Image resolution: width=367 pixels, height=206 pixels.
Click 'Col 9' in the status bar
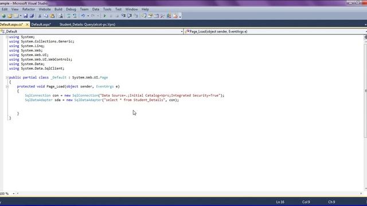(306, 202)
